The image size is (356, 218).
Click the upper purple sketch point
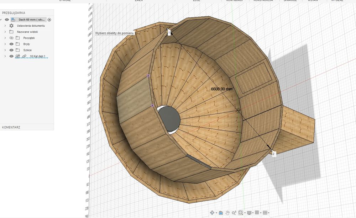(148, 75)
